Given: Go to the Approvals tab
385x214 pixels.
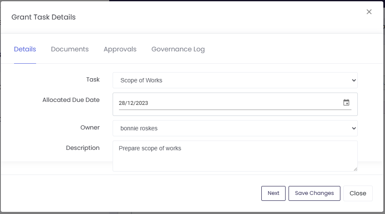Looking at the screenshot, I should [120, 49].
